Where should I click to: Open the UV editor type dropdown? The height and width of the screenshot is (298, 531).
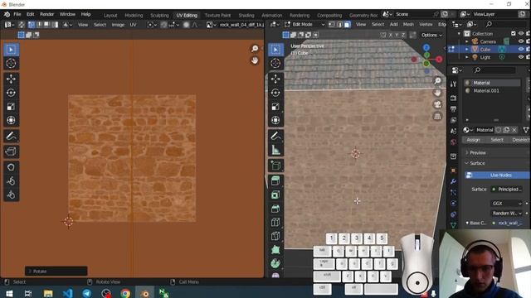point(9,25)
